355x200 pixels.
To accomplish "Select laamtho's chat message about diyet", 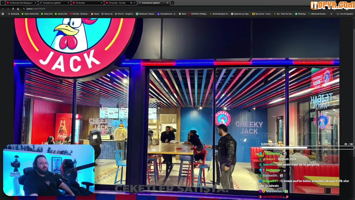I will pos(289,164).
